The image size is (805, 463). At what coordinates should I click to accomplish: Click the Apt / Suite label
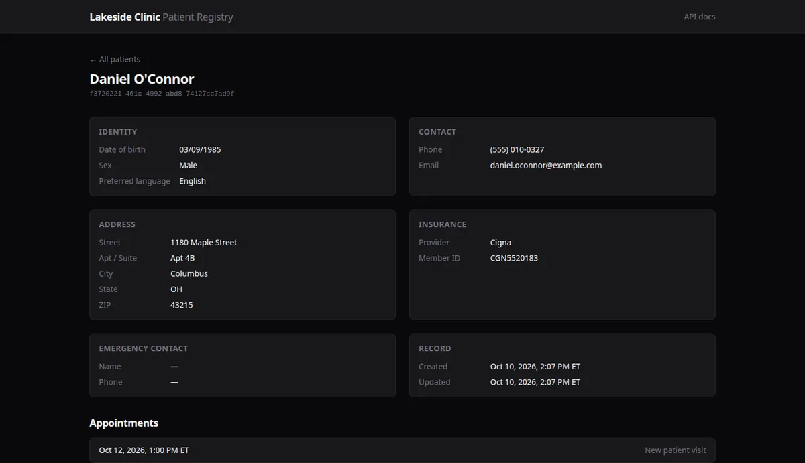[x=118, y=258]
